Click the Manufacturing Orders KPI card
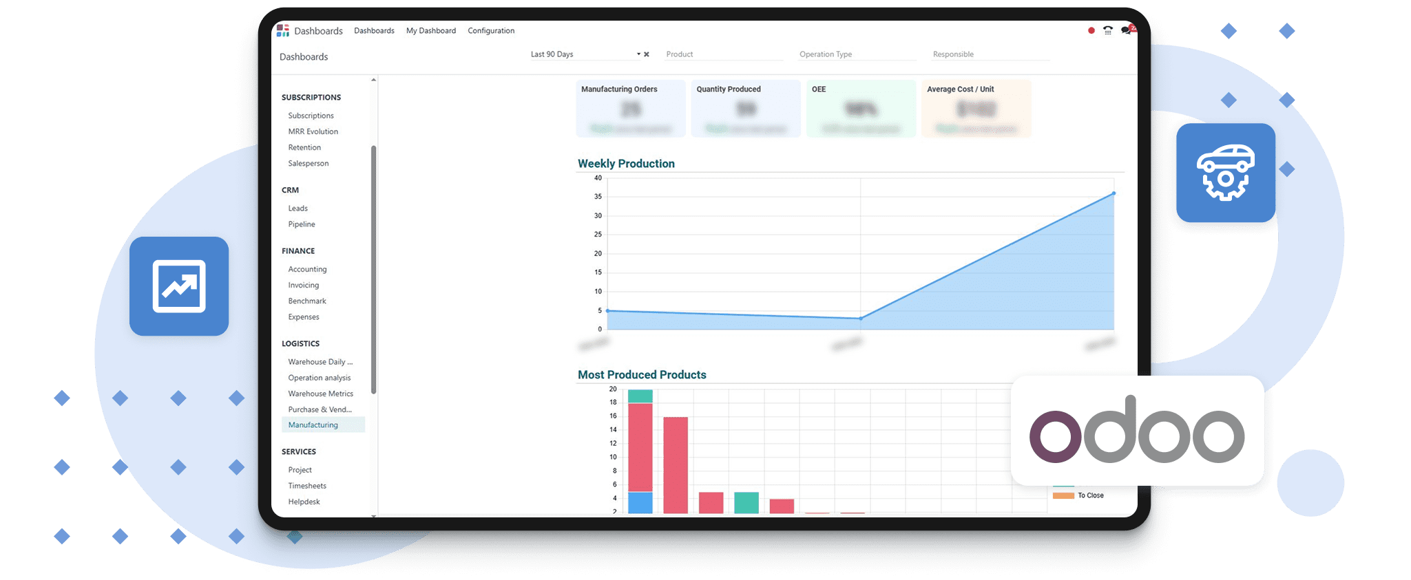 click(x=631, y=109)
